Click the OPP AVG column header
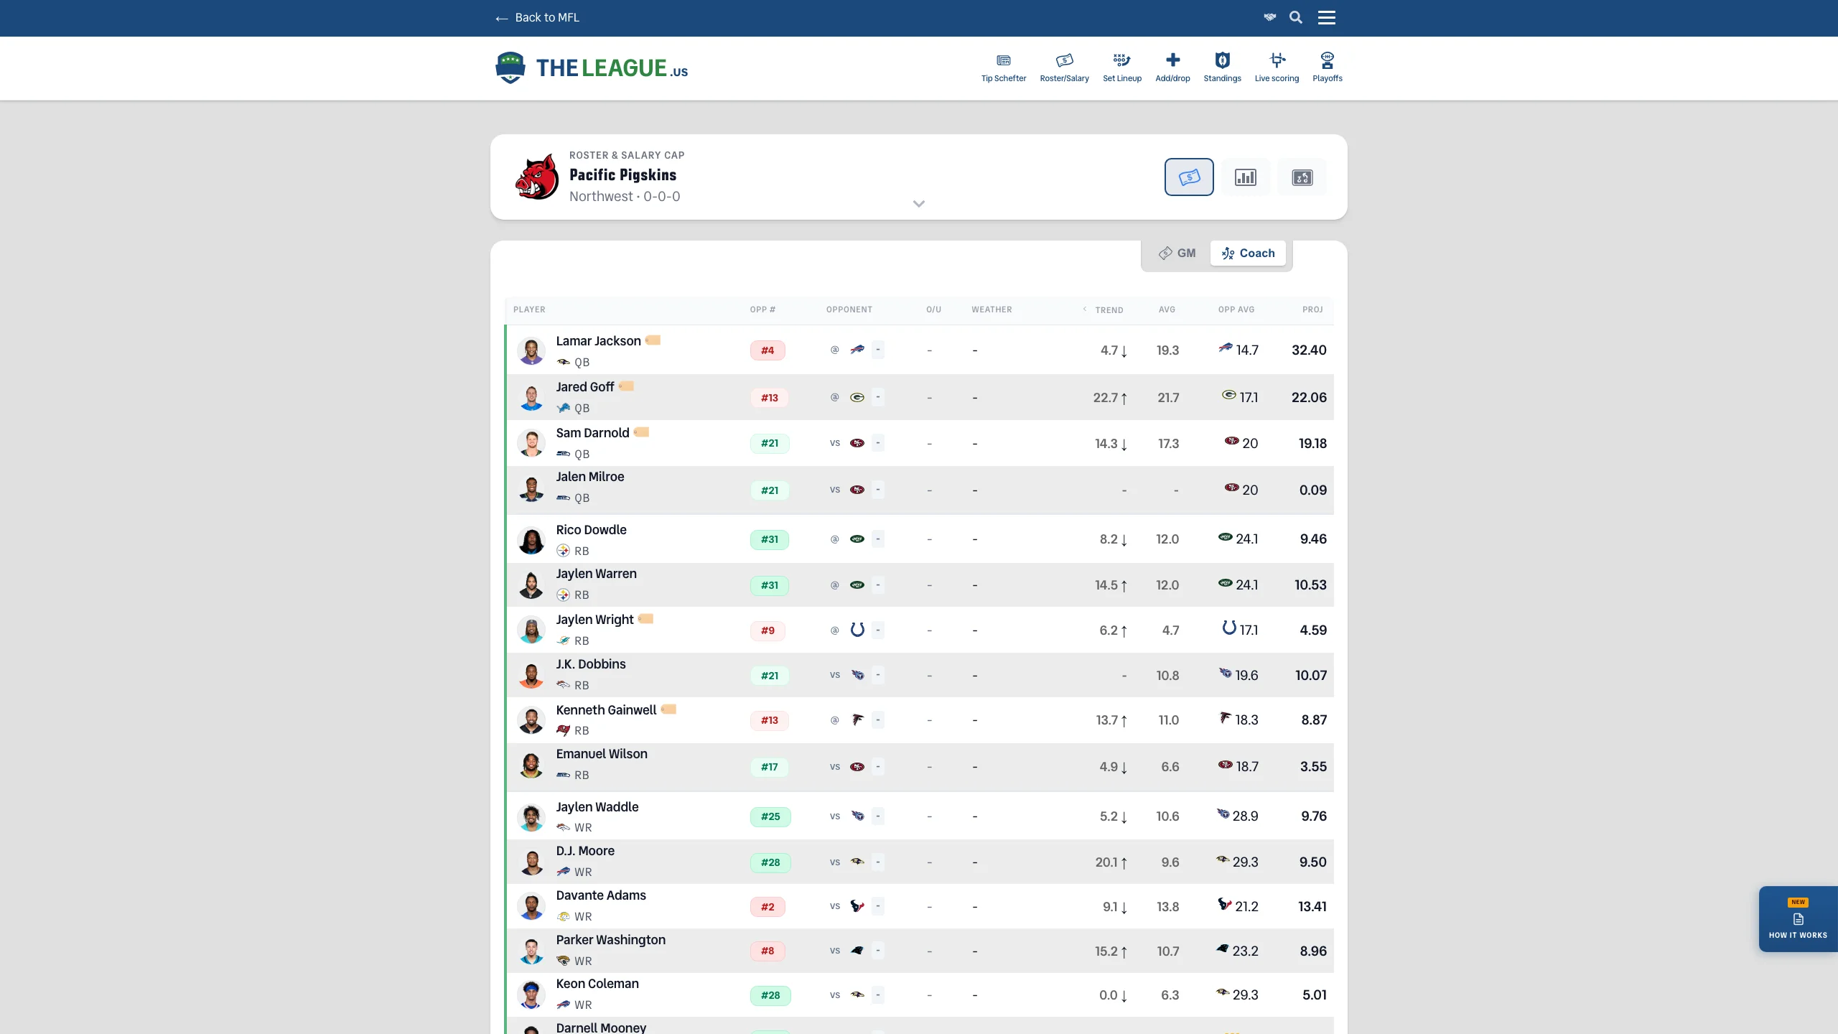 point(1236,309)
